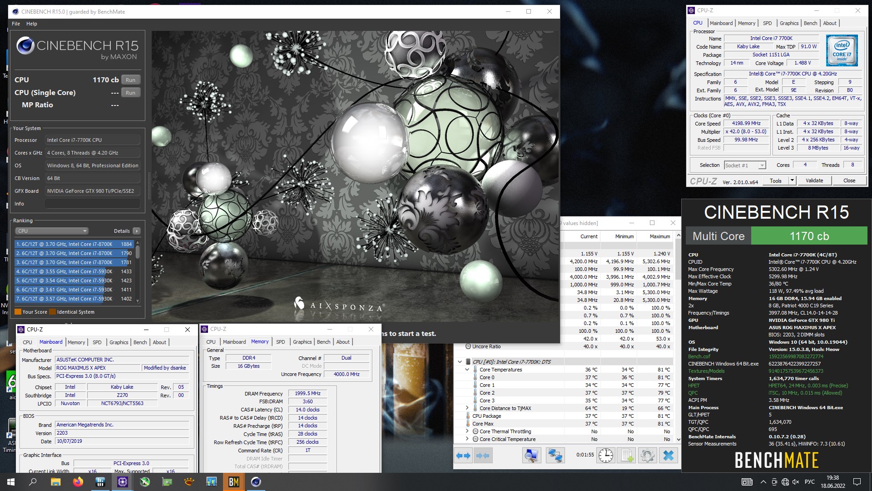Open the notification center icon
The height and width of the screenshot is (491, 872).
(x=857, y=482)
